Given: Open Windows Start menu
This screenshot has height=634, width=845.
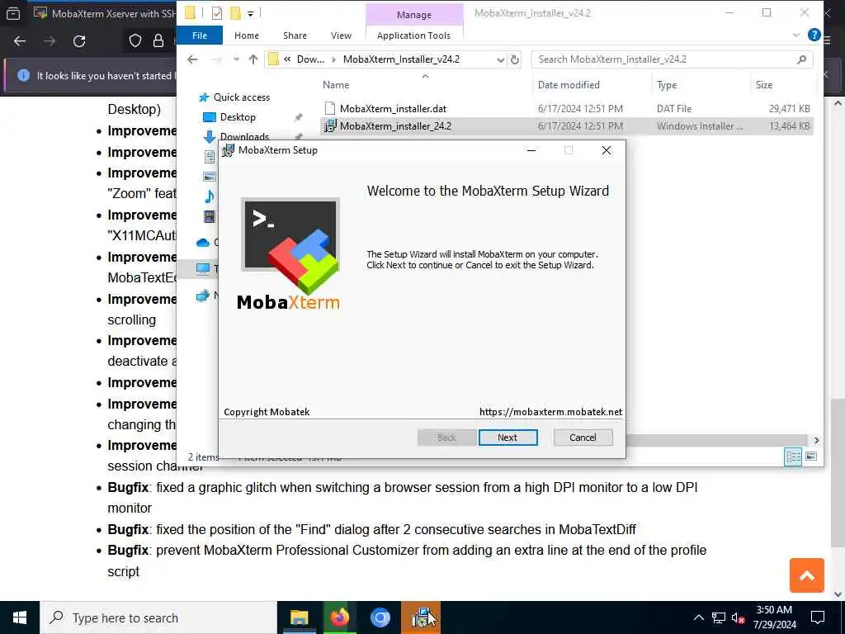Looking at the screenshot, I should tap(20, 617).
